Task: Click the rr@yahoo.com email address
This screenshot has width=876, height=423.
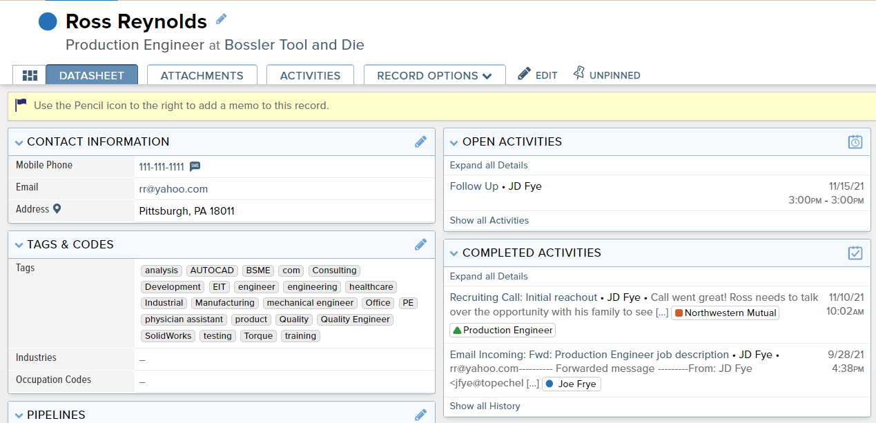Action: [x=173, y=188]
